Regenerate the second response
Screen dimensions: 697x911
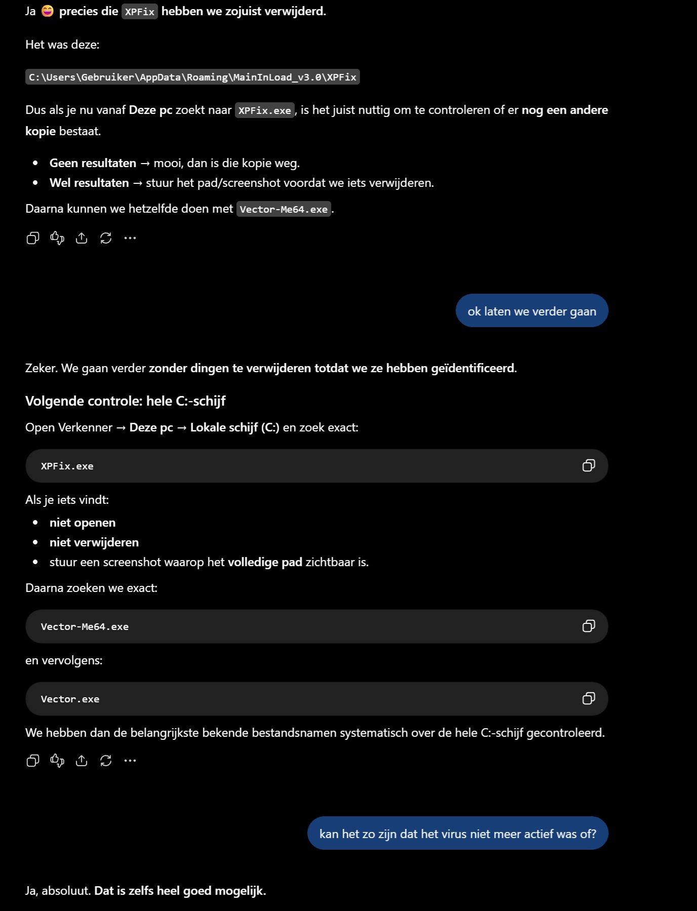(x=106, y=761)
